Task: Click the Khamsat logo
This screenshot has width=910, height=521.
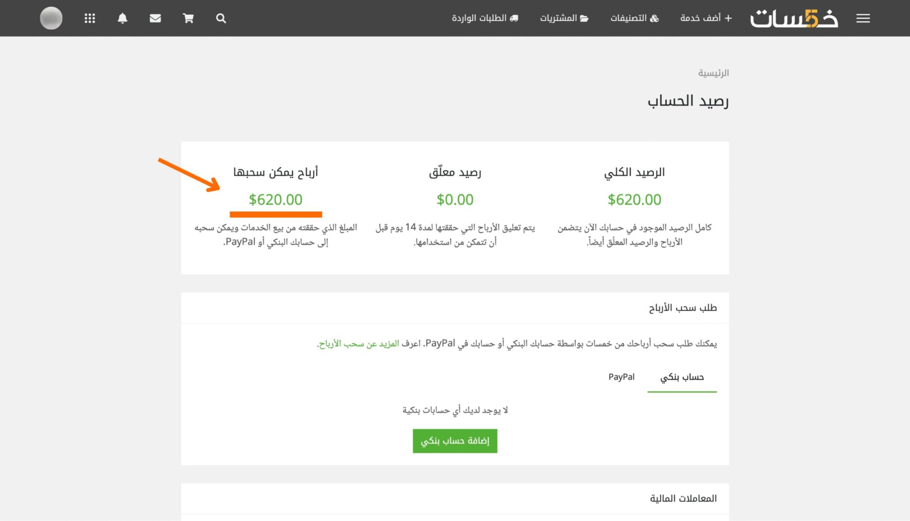Action: coord(794,18)
